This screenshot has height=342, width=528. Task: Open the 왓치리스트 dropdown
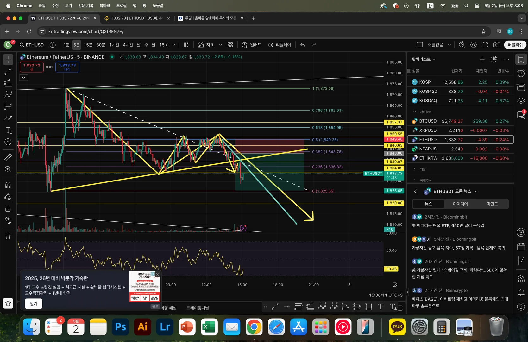[x=424, y=59]
